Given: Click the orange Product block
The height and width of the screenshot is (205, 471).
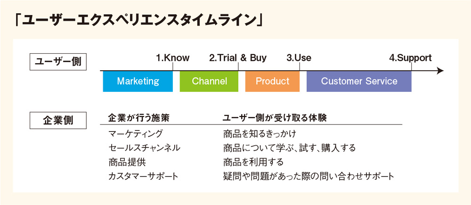Looking at the screenshot, I should 272,82.
